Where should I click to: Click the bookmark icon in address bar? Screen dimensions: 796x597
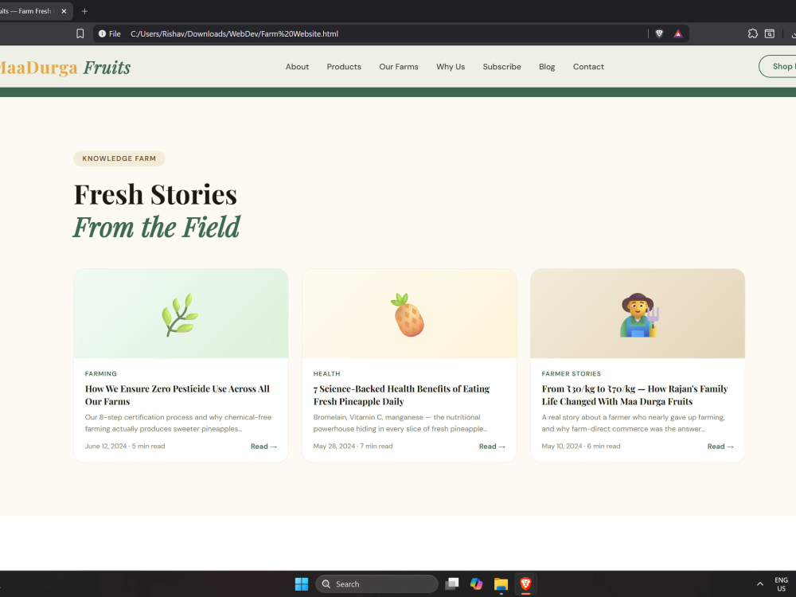(80, 33)
